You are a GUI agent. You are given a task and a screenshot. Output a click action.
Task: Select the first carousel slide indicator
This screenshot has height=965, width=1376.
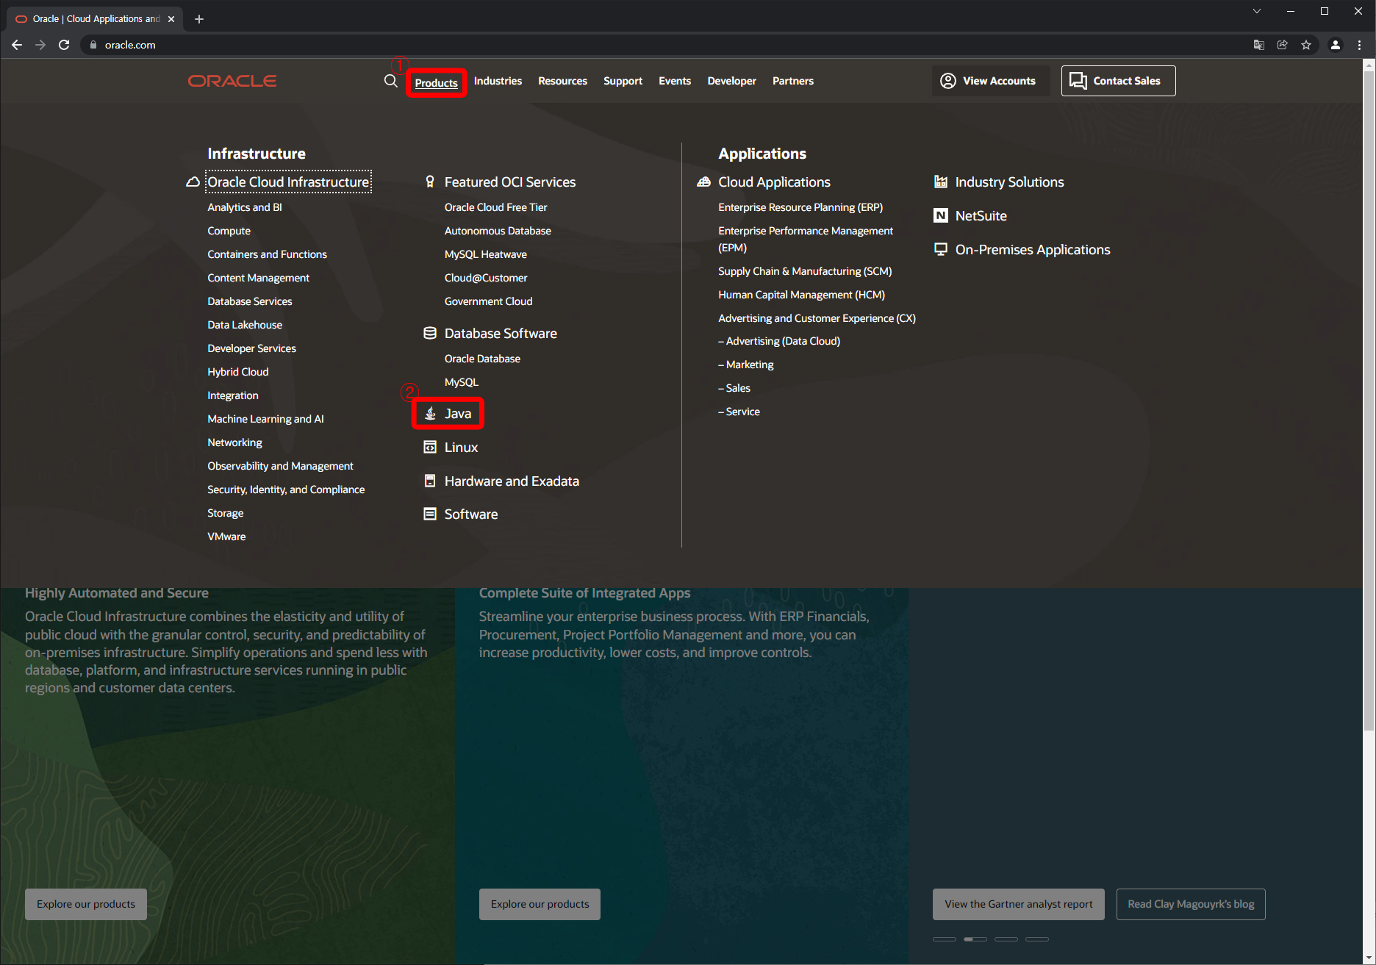tap(945, 939)
